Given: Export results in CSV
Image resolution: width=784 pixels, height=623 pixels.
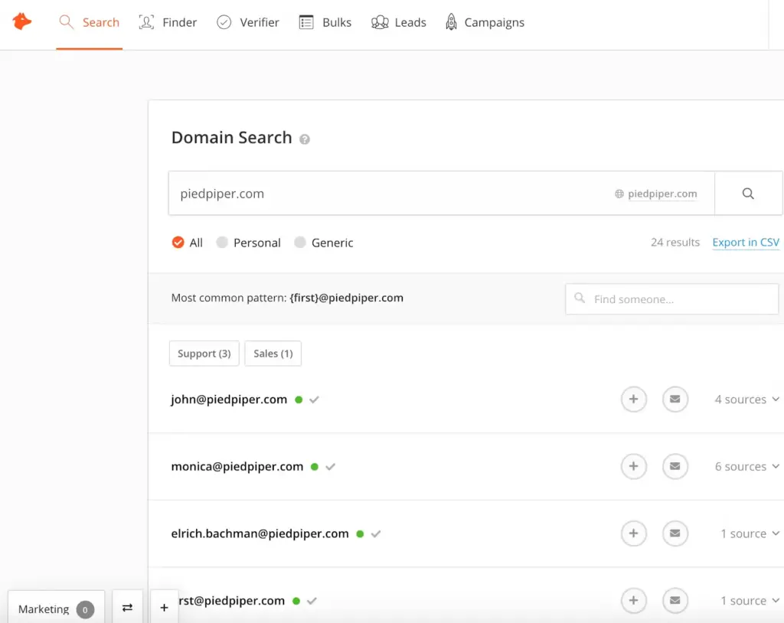Looking at the screenshot, I should point(746,242).
